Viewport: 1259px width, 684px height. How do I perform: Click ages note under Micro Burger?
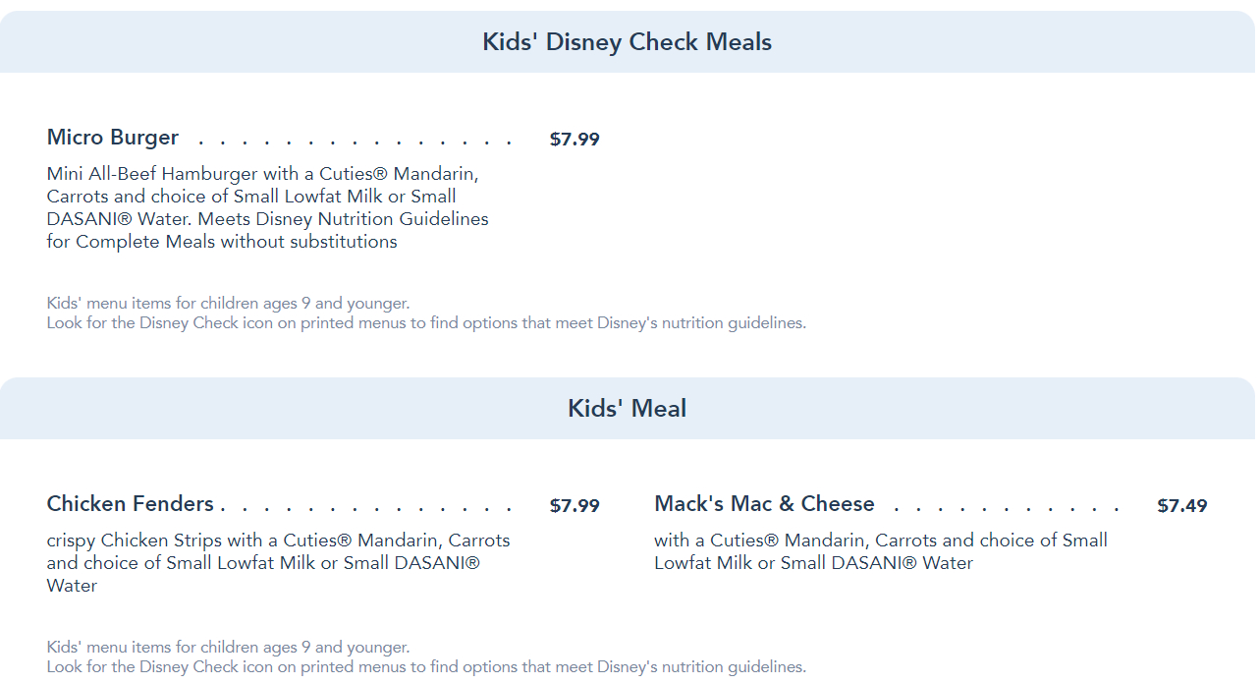[x=228, y=303]
